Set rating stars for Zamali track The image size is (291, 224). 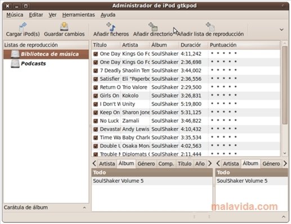tap(223, 120)
